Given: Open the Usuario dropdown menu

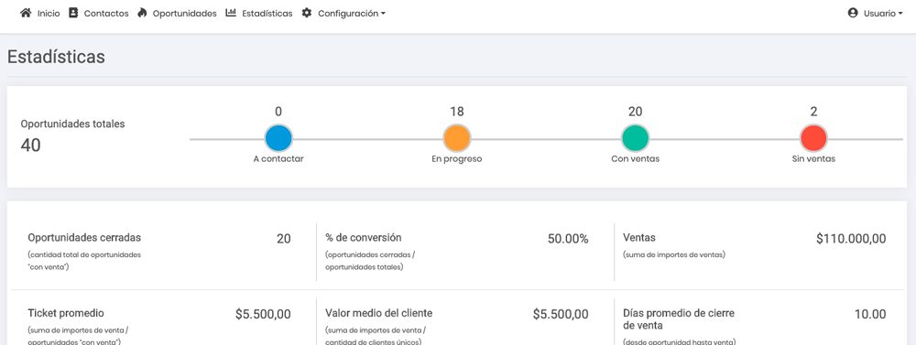Looking at the screenshot, I should tap(883, 14).
